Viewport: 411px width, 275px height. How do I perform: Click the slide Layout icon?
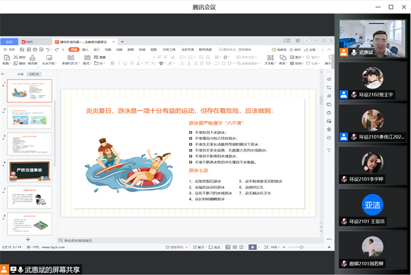[87, 57]
